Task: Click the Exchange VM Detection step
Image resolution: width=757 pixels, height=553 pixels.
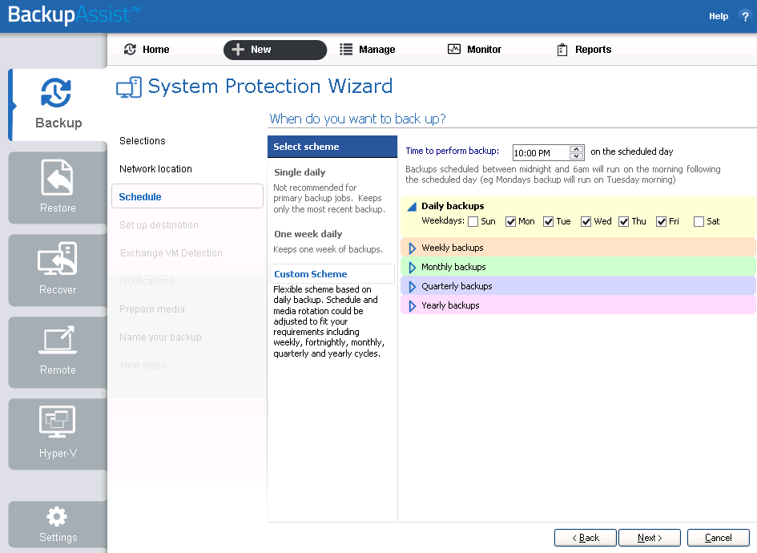Action: pyautogui.click(x=171, y=252)
